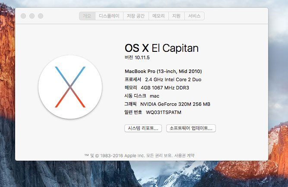This screenshot has height=187, width=288.
Task: Select the MacBook Pro (13-inch, Mid 2010) text
Action: [x=163, y=71]
